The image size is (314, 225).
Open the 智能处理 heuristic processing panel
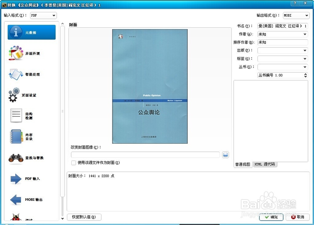(16, 74)
